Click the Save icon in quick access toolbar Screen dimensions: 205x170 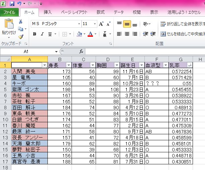pos(12,4)
